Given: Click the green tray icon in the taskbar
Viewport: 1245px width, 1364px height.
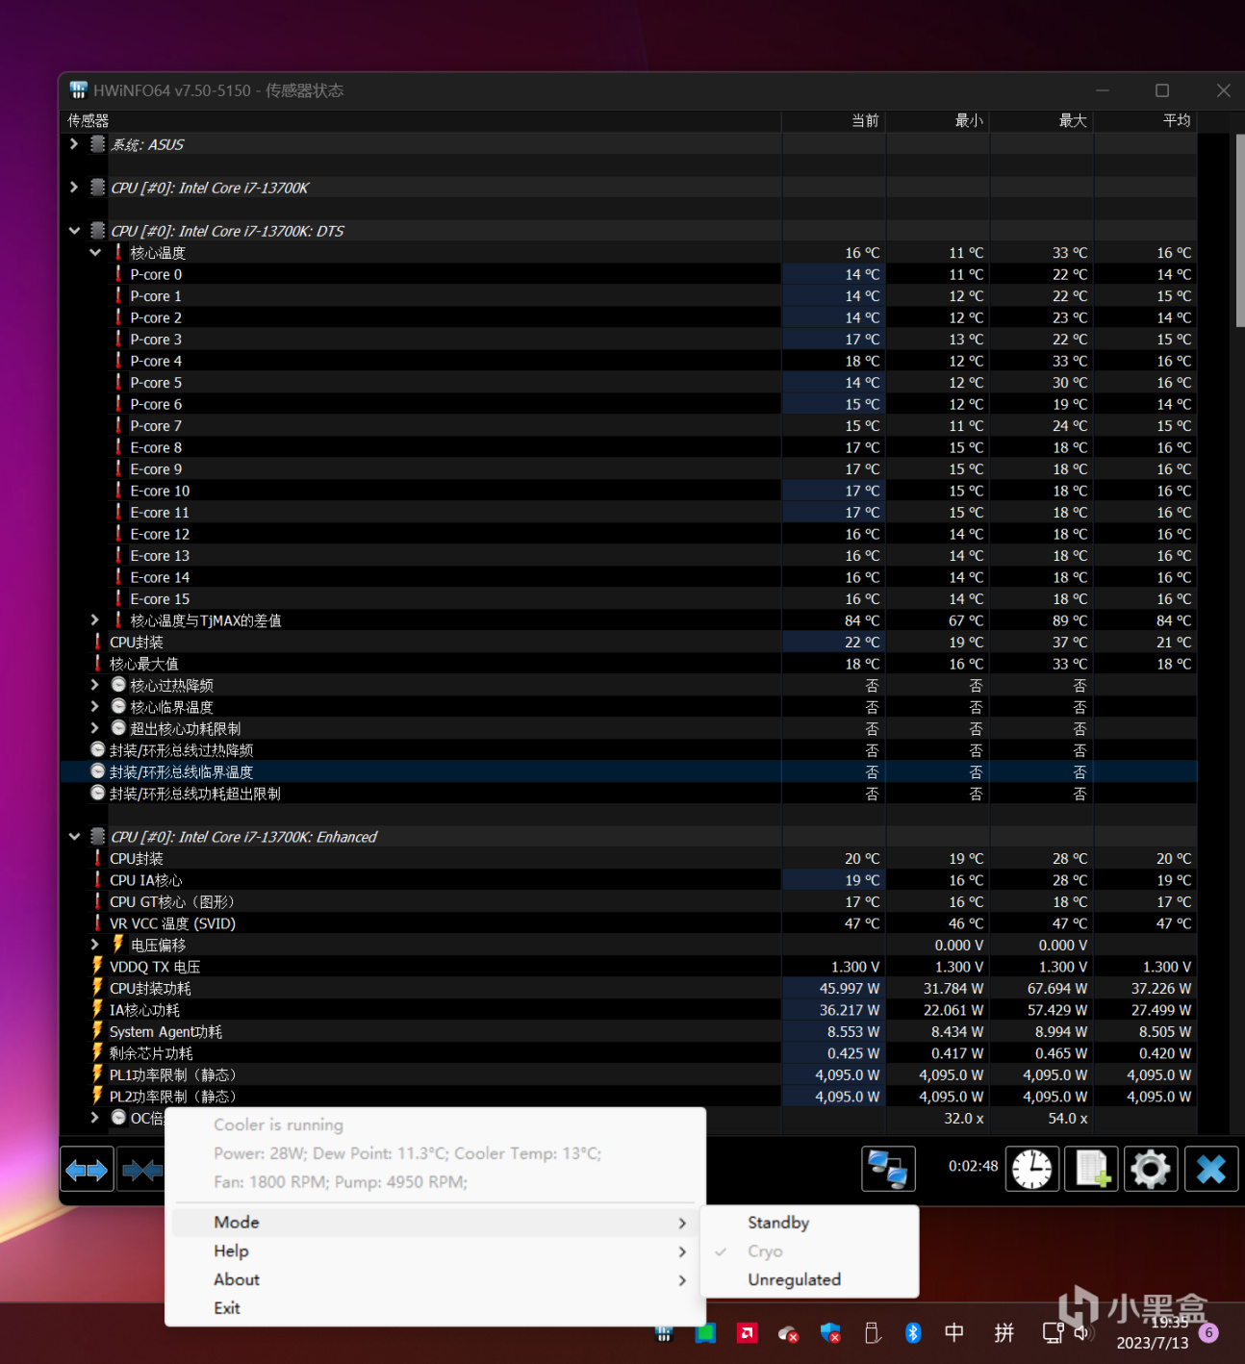Looking at the screenshot, I should click(705, 1333).
